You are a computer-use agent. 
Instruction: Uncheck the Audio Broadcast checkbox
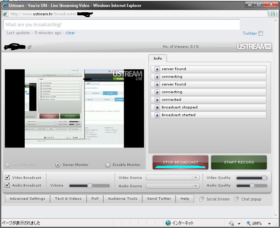point(7,185)
